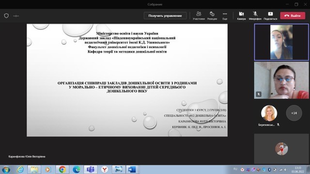
Task: Click the network signal tray icon
Action: [x=281, y=170]
